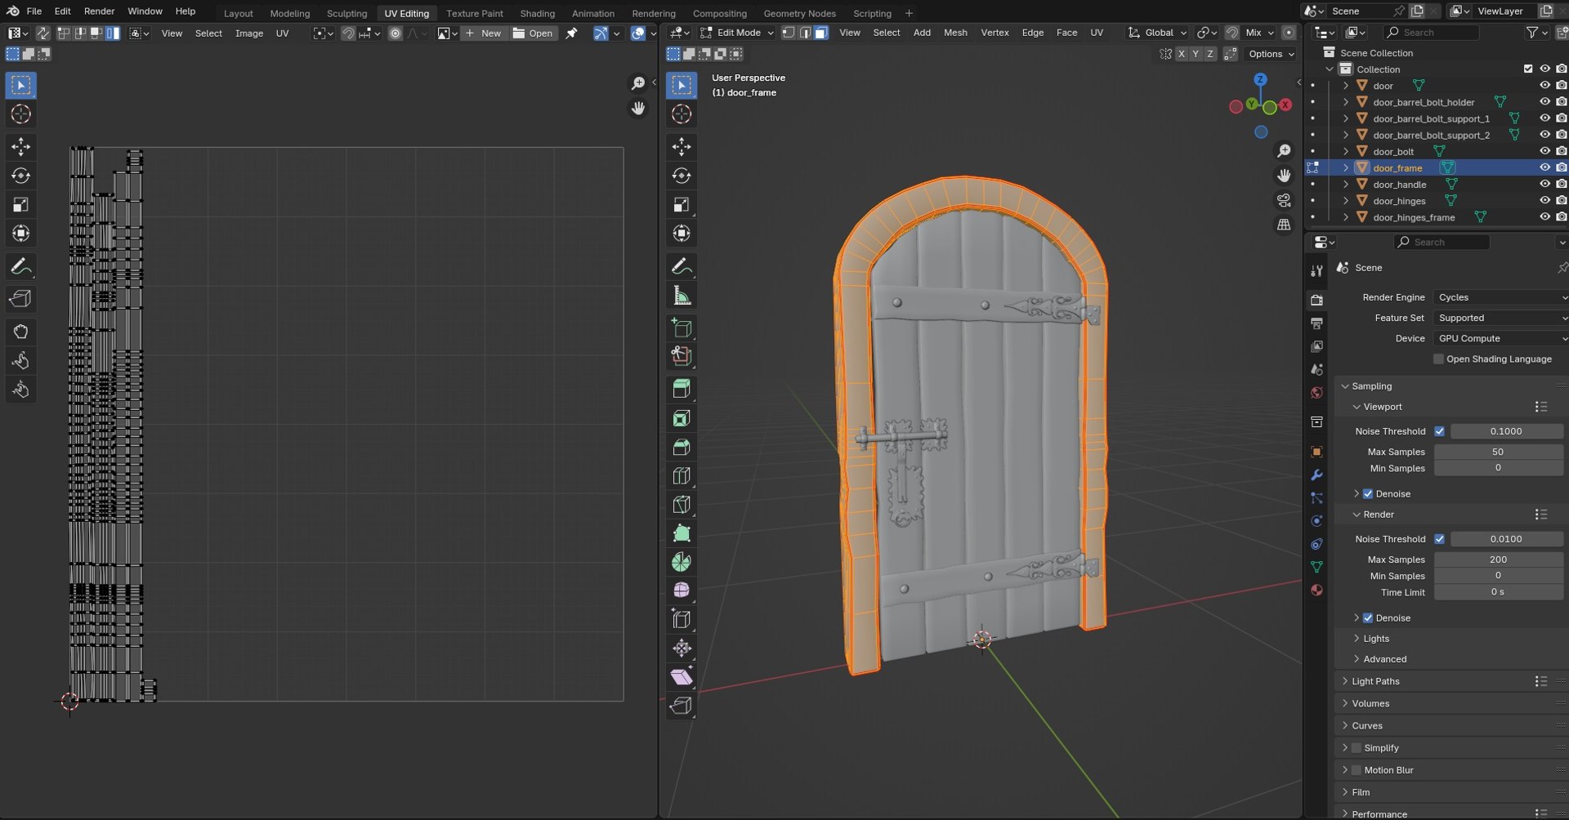The image size is (1569, 820).
Task: Select the Grab sculpt tool in UV editor
Action: pos(21,332)
